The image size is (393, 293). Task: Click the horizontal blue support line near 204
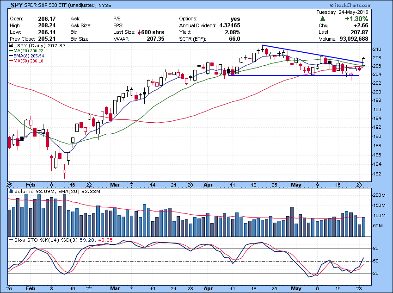pyautogui.click(x=294, y=75)
